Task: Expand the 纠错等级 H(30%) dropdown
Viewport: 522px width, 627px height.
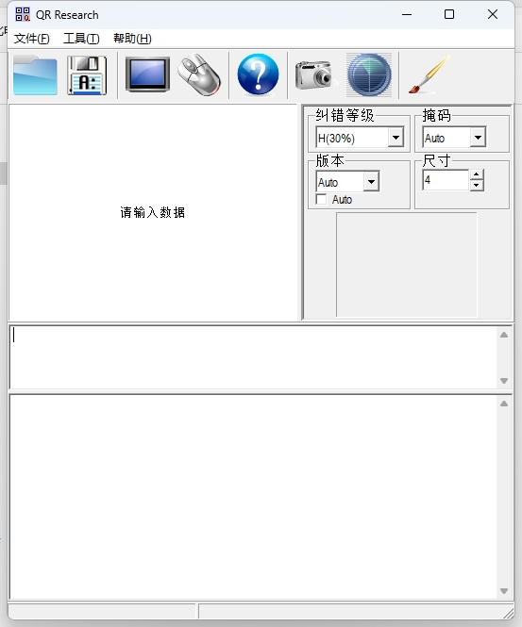Action: pos(396,138)
